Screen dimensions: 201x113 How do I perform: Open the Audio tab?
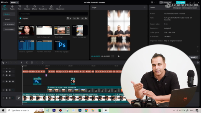point(12,8)
